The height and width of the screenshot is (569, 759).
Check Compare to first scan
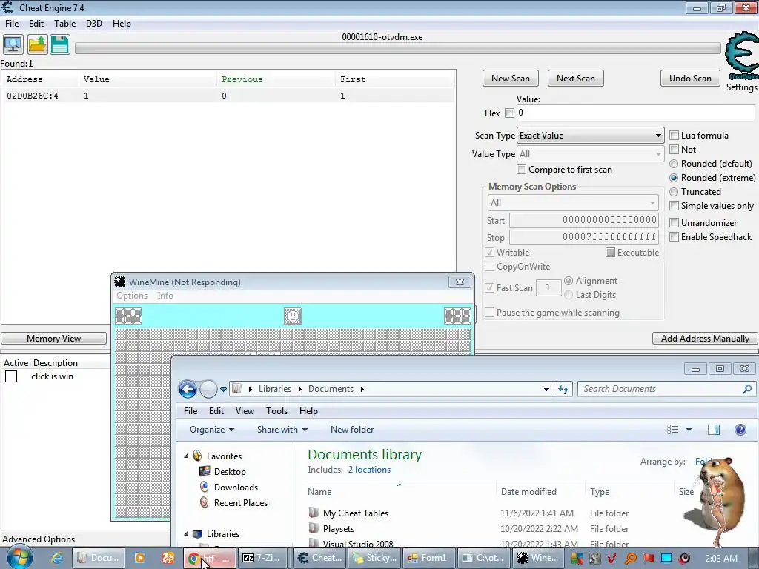coord(521,170)
